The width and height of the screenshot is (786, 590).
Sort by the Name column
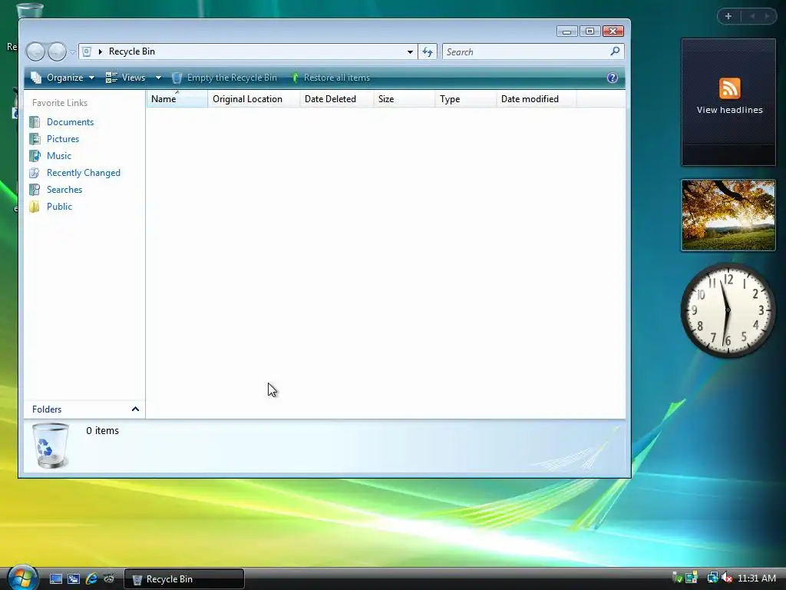pos(177,99)
